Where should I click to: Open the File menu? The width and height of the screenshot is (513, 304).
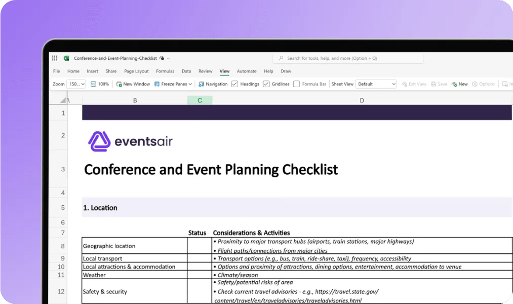[57, 71]
